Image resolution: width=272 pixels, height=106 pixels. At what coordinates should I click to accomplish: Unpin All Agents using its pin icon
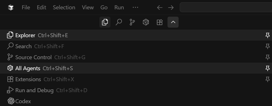[267, 68]
